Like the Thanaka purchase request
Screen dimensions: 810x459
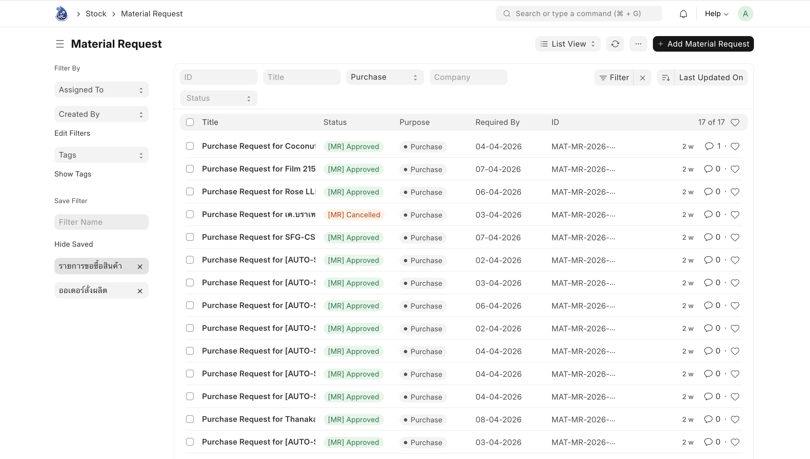click(x=735, y=419)
